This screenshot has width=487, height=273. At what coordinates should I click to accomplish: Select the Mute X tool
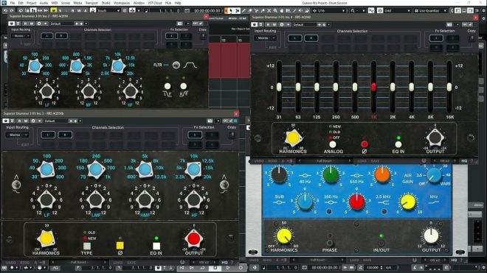269,10
